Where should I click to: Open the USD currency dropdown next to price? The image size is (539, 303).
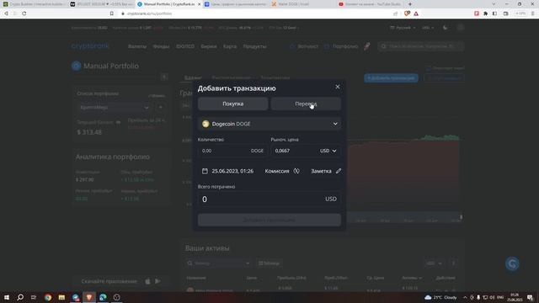click(x=328, y=151)
